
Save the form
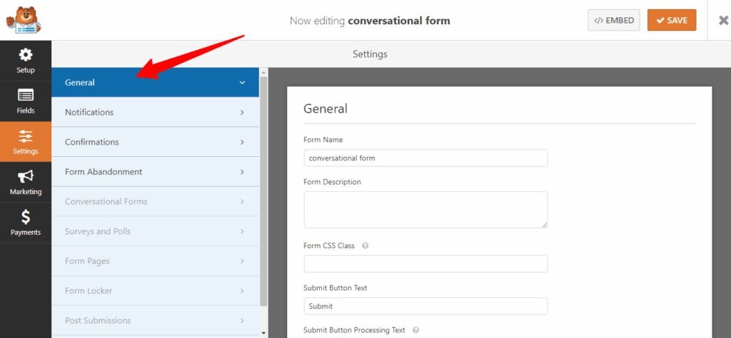tap(672, 21)
